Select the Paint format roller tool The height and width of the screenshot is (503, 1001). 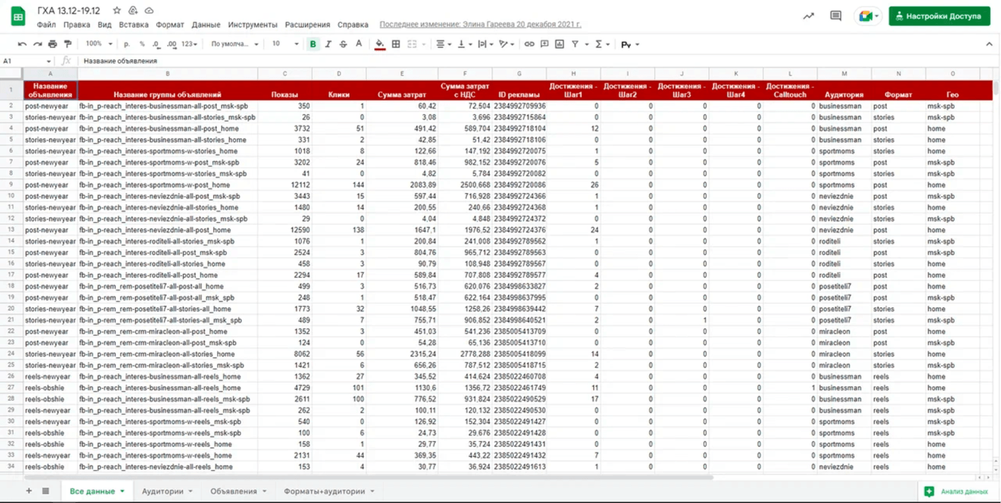pyautogui.click(x=68, y=44)
